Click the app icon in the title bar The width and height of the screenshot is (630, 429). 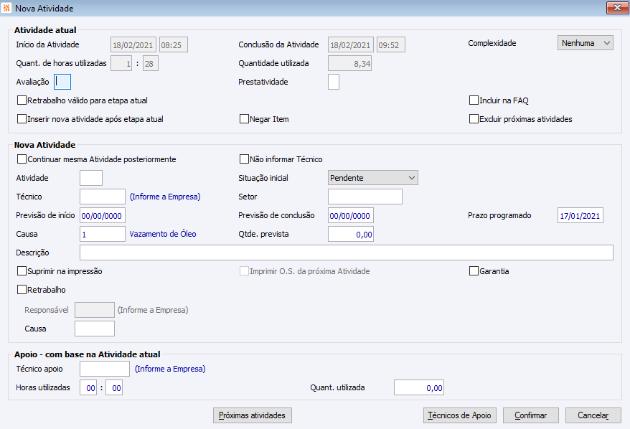6,8
